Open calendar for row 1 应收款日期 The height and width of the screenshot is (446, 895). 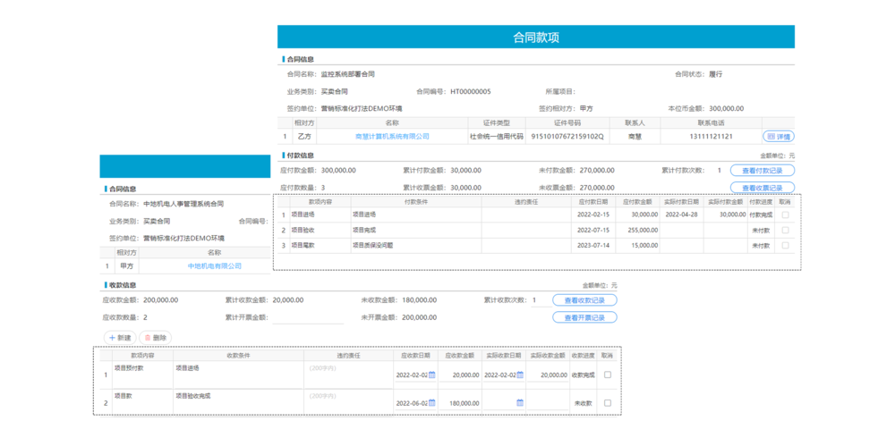coord(432,374)
